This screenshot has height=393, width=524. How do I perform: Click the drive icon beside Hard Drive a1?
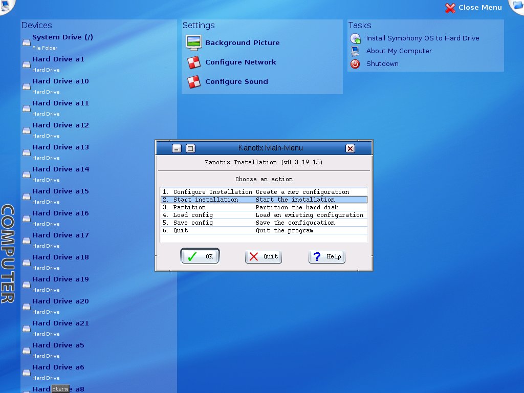pos(27,65)
